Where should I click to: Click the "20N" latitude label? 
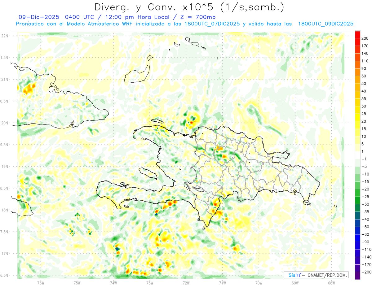[x=4, y=123]
